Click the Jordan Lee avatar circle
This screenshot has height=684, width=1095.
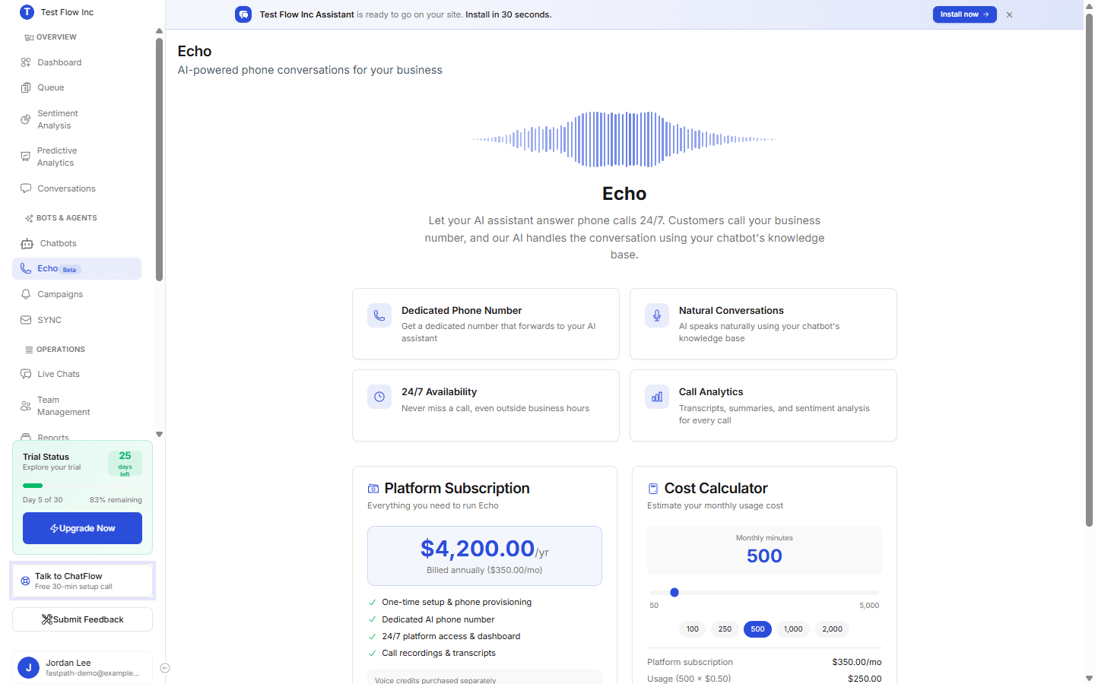(28, 667)
